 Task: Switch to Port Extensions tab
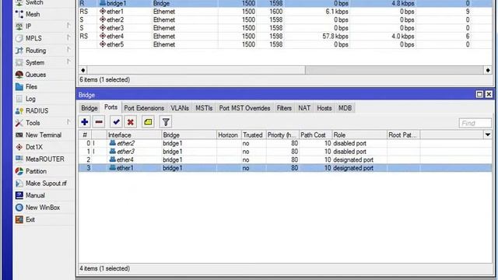144,108
